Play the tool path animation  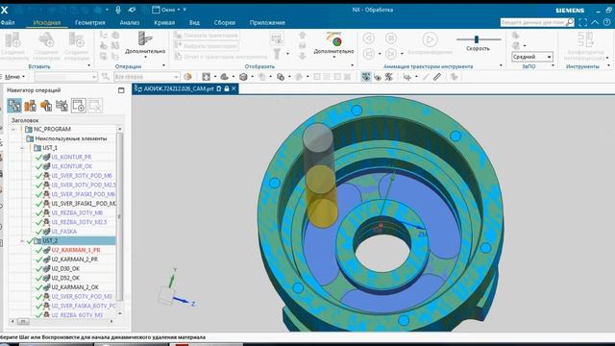pyautogui.click(x=430, y=39)
